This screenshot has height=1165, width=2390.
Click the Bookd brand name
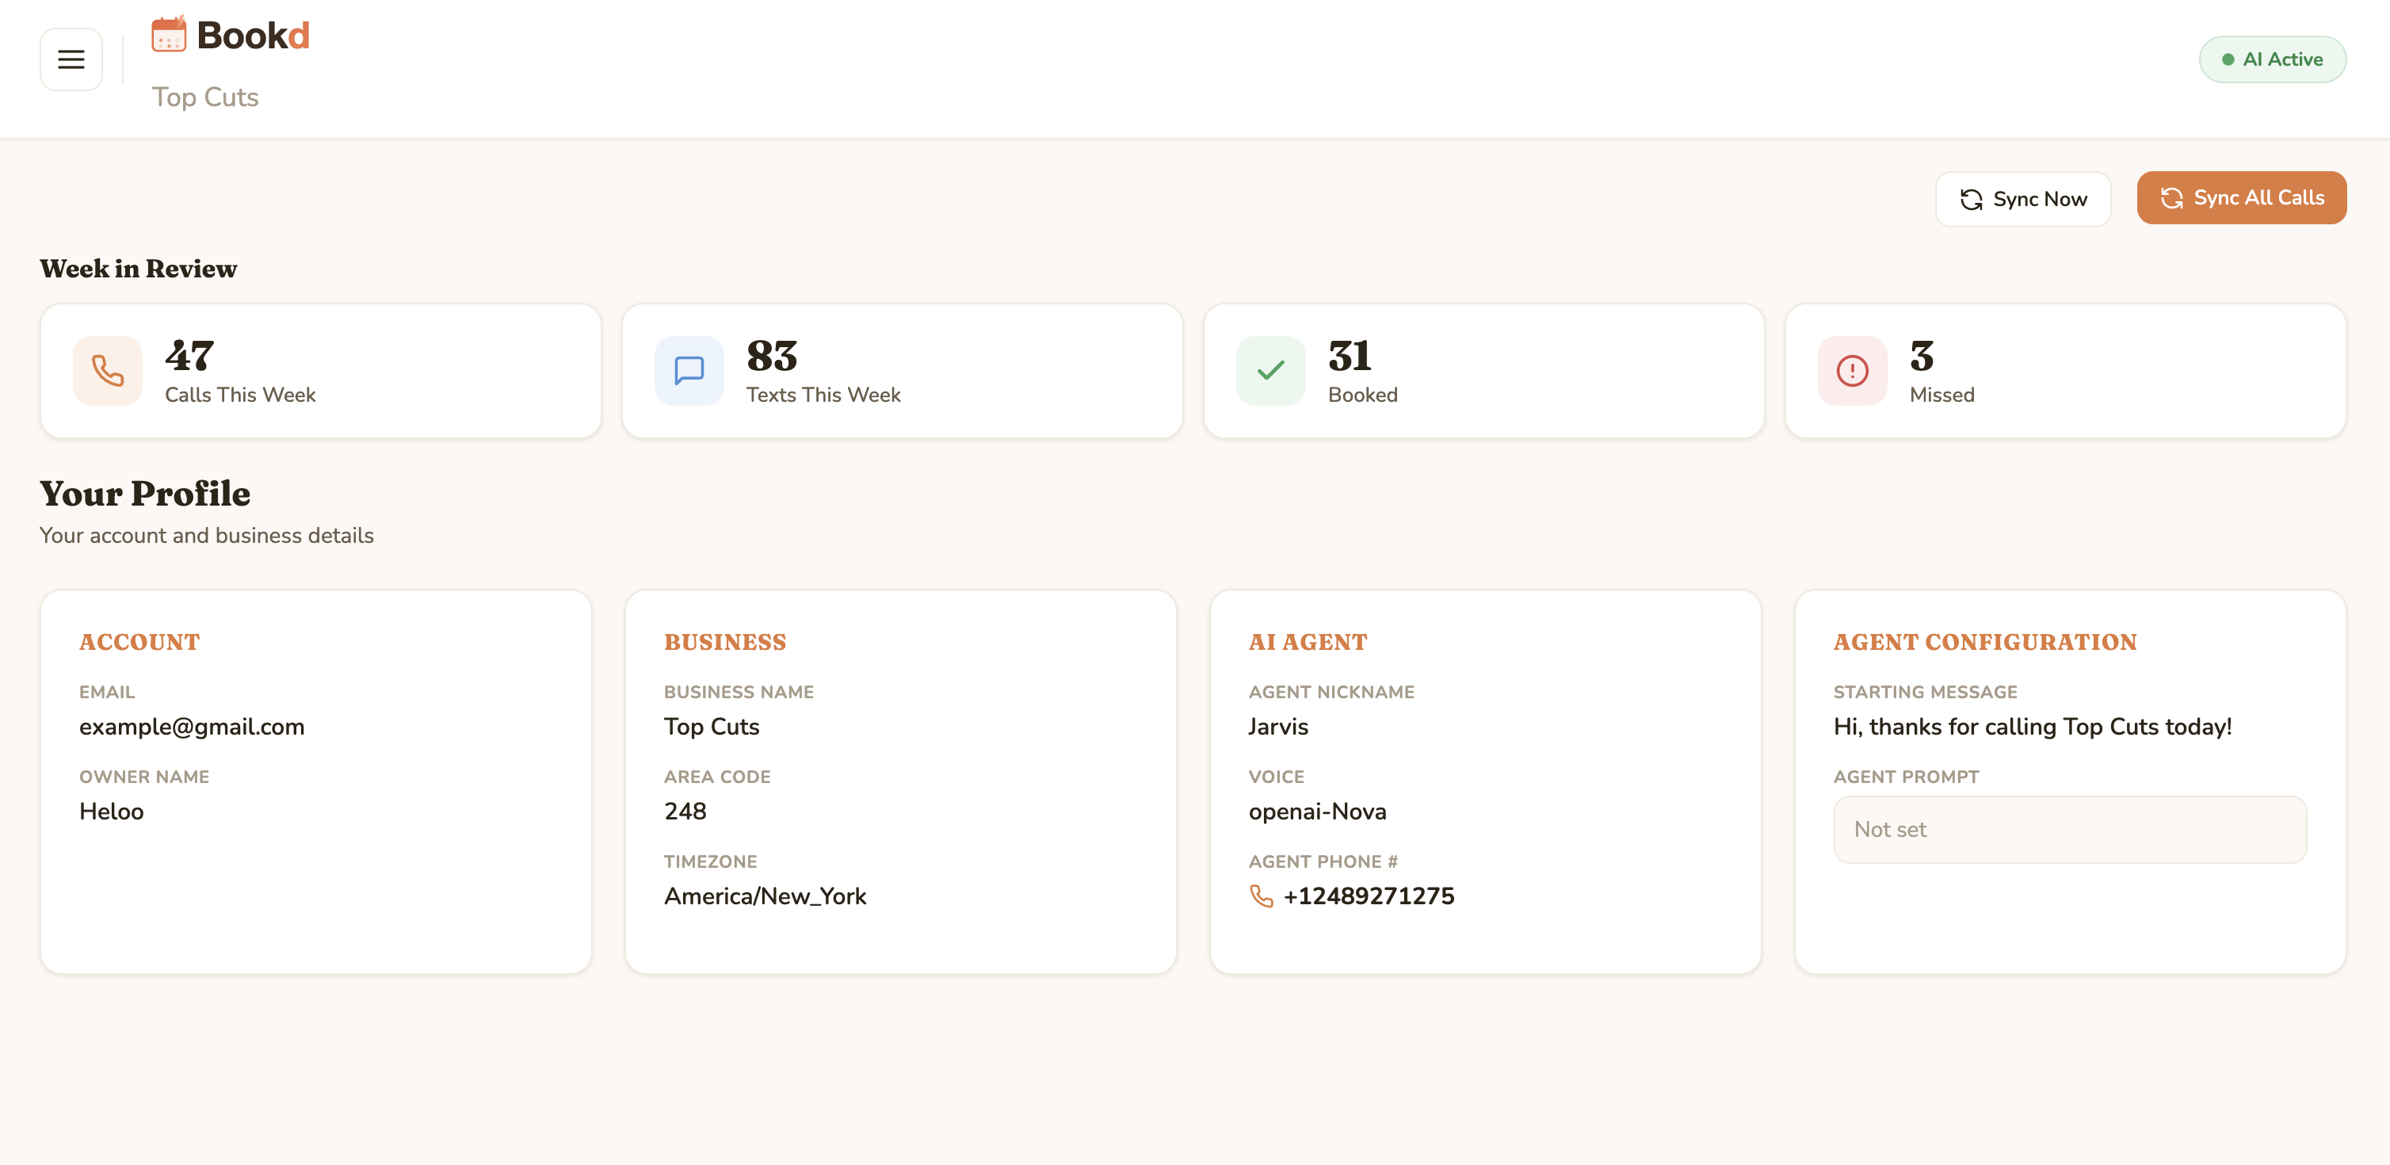coord(252,35)
